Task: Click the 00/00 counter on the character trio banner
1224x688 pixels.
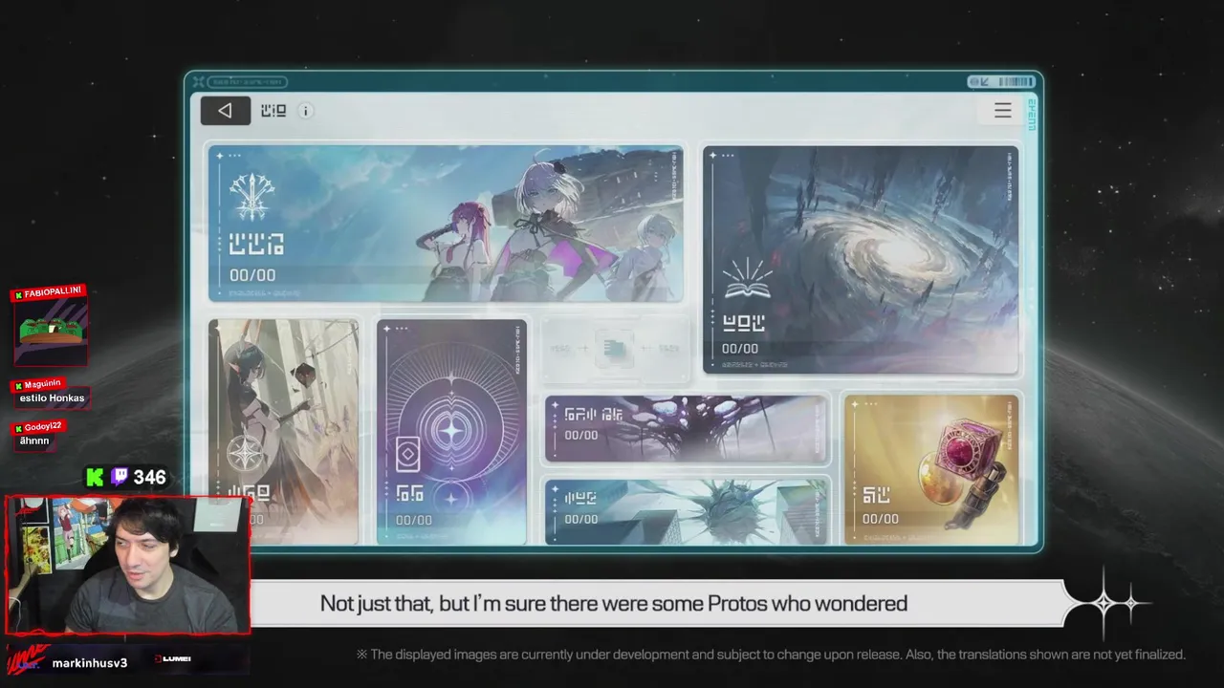Action: click(x=252, y=275)
